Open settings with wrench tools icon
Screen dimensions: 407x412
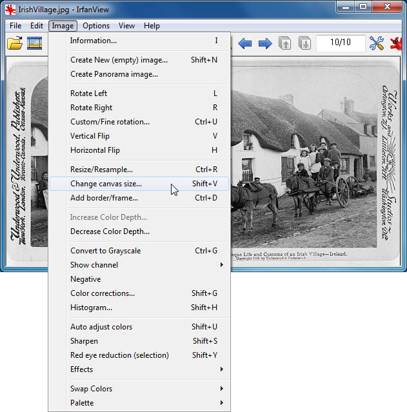[377, 43]
